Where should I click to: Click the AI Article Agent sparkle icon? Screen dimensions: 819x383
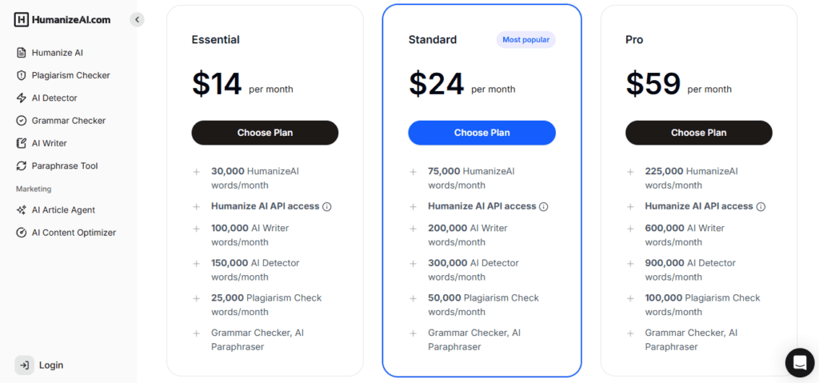[x=22, y=210]
